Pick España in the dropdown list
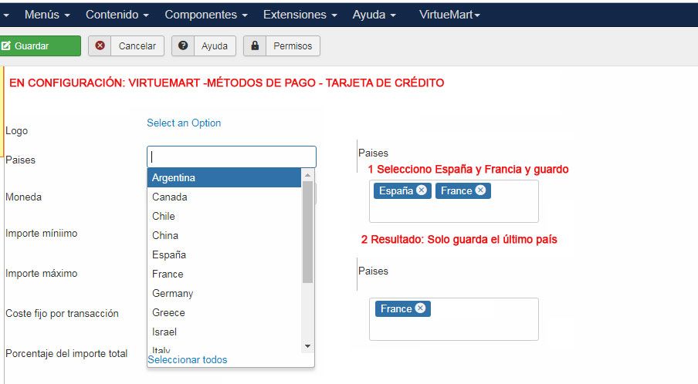The width and height of the screenshot is (698, 384). tap(225, 254)
